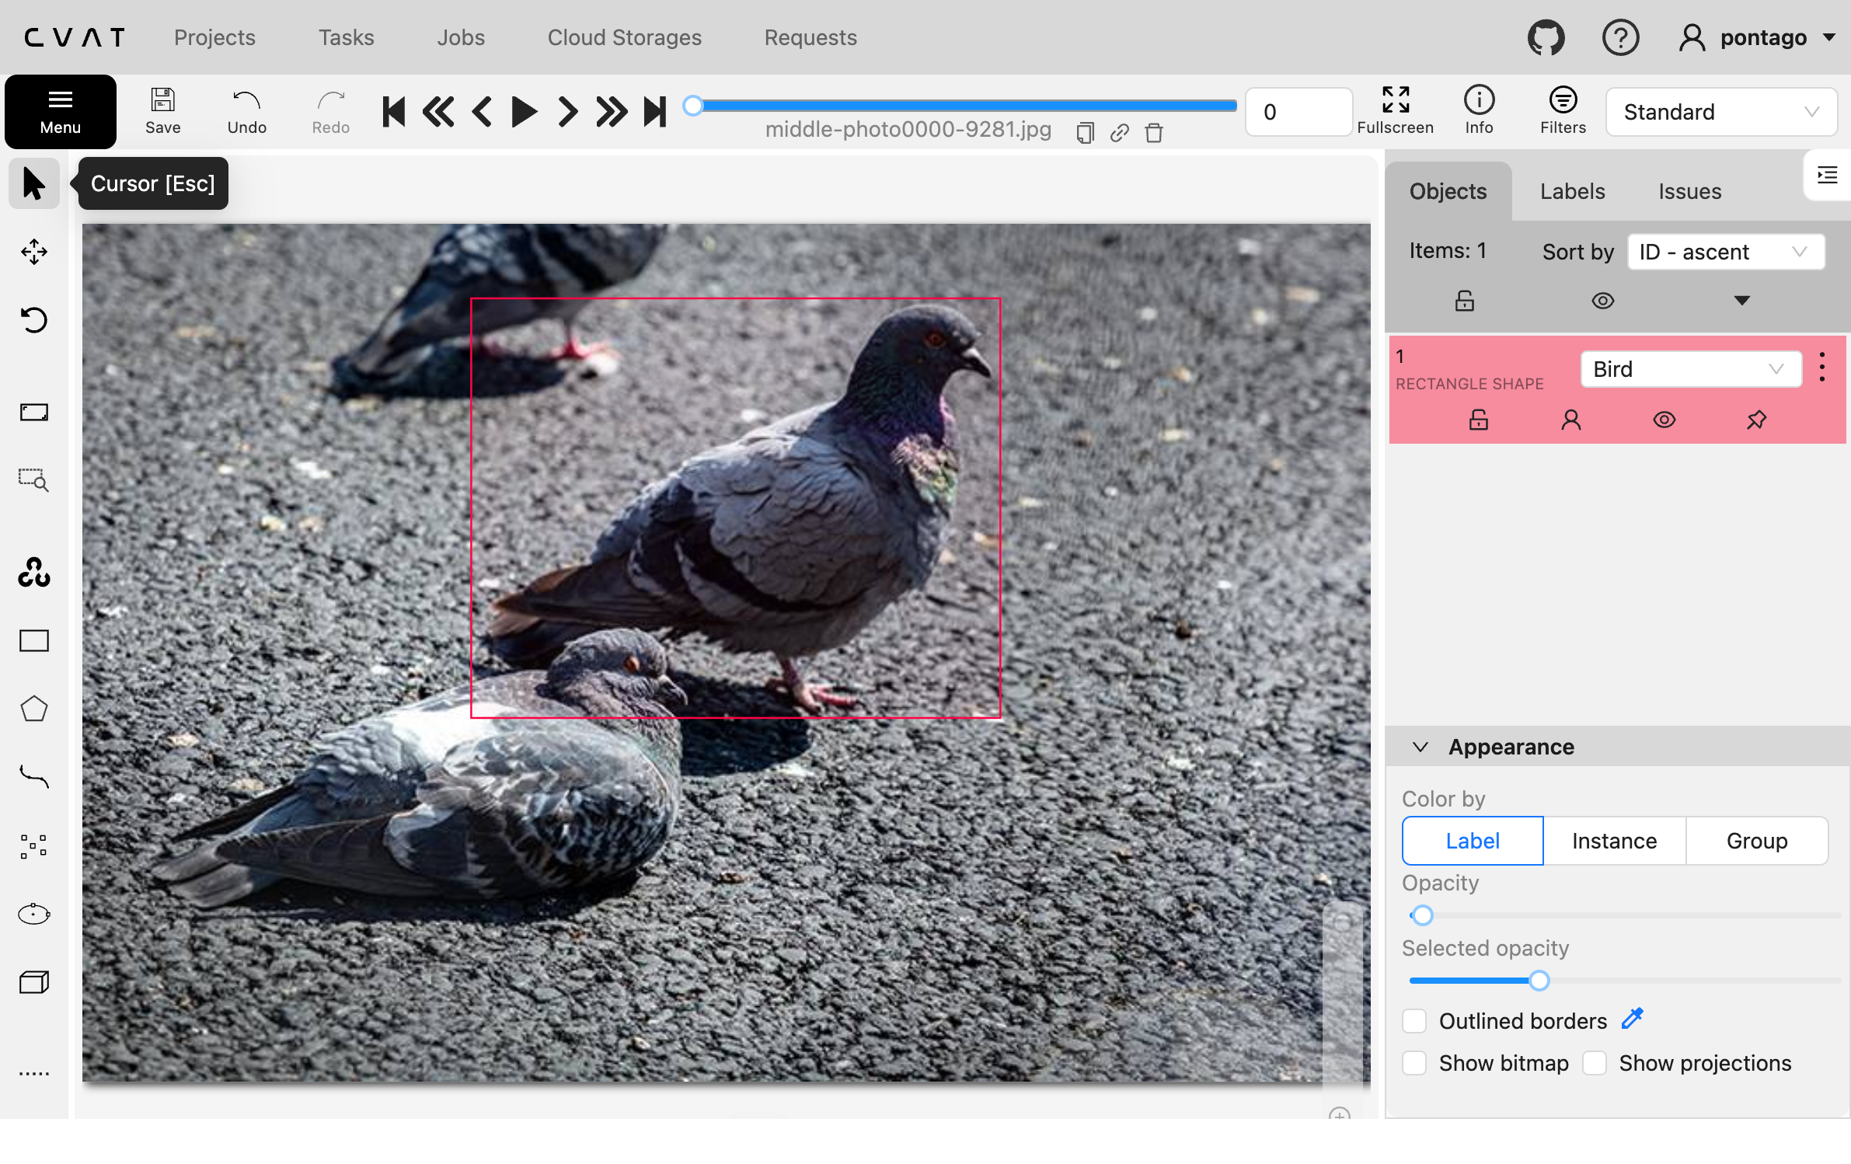Draw new rectangle tool
The width and height of the screenshot is (1851, 1164).
(34, 640)
